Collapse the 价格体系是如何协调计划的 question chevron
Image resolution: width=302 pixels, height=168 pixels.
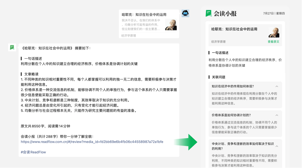point(276,115)
